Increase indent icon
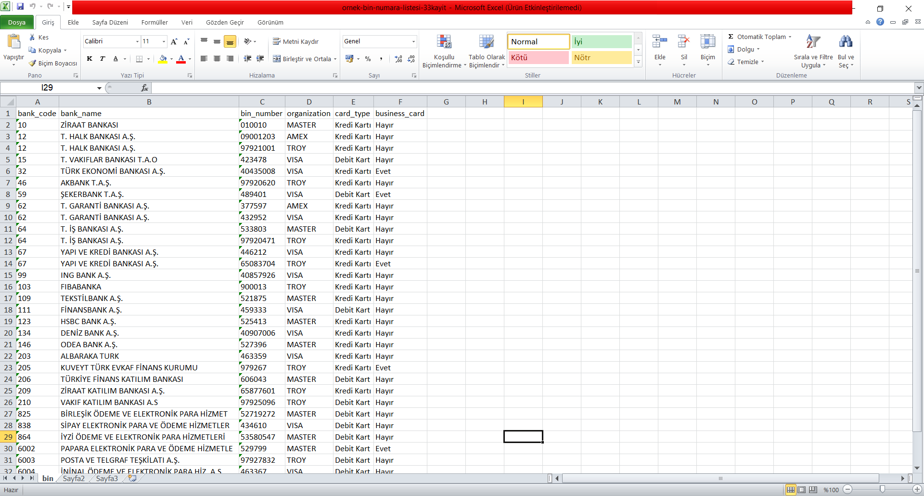924x496 pixels. pyautogui.click(x=260, y=59)
